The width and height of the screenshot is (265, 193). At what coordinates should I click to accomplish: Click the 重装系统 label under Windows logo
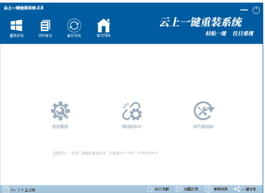pos(17,35)
